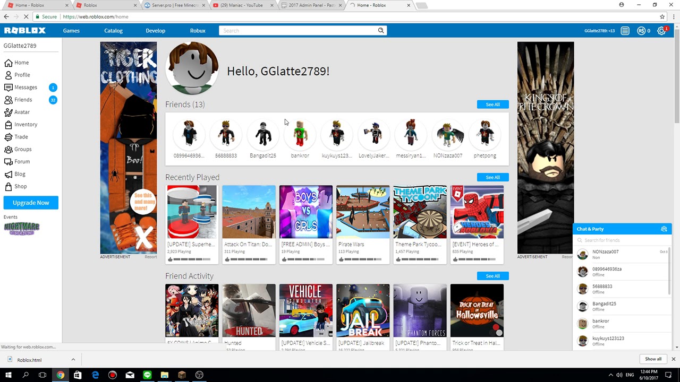
Task: Open the Games menu
Action: click(x=71, y=31)
